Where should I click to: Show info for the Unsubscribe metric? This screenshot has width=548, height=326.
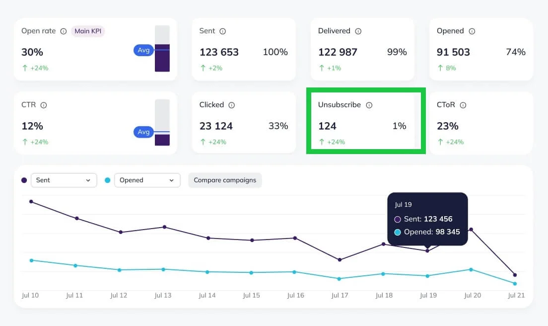(x=369, y=105)
